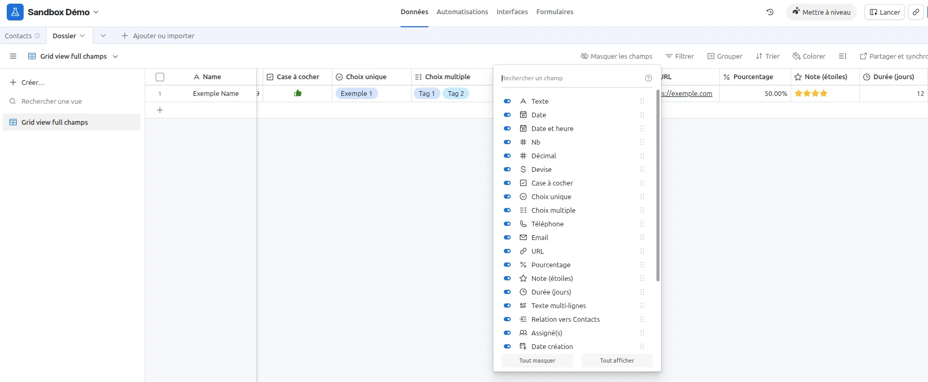Select the Contacts table tab
Screen dimensions: 928x382
[18, 36]
